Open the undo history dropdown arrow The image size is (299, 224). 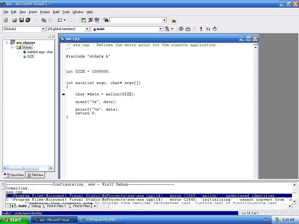(x=65, y=20)
